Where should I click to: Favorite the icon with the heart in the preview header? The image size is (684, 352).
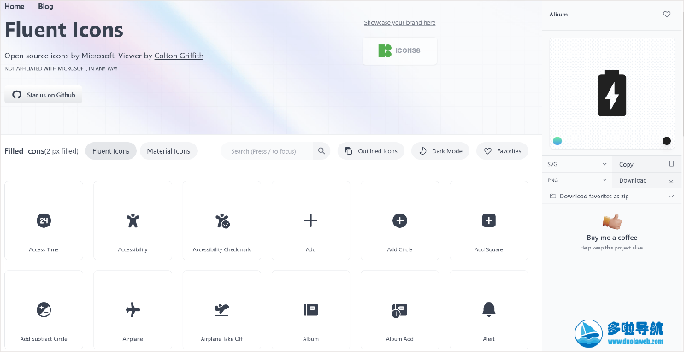tap(667, 15)
